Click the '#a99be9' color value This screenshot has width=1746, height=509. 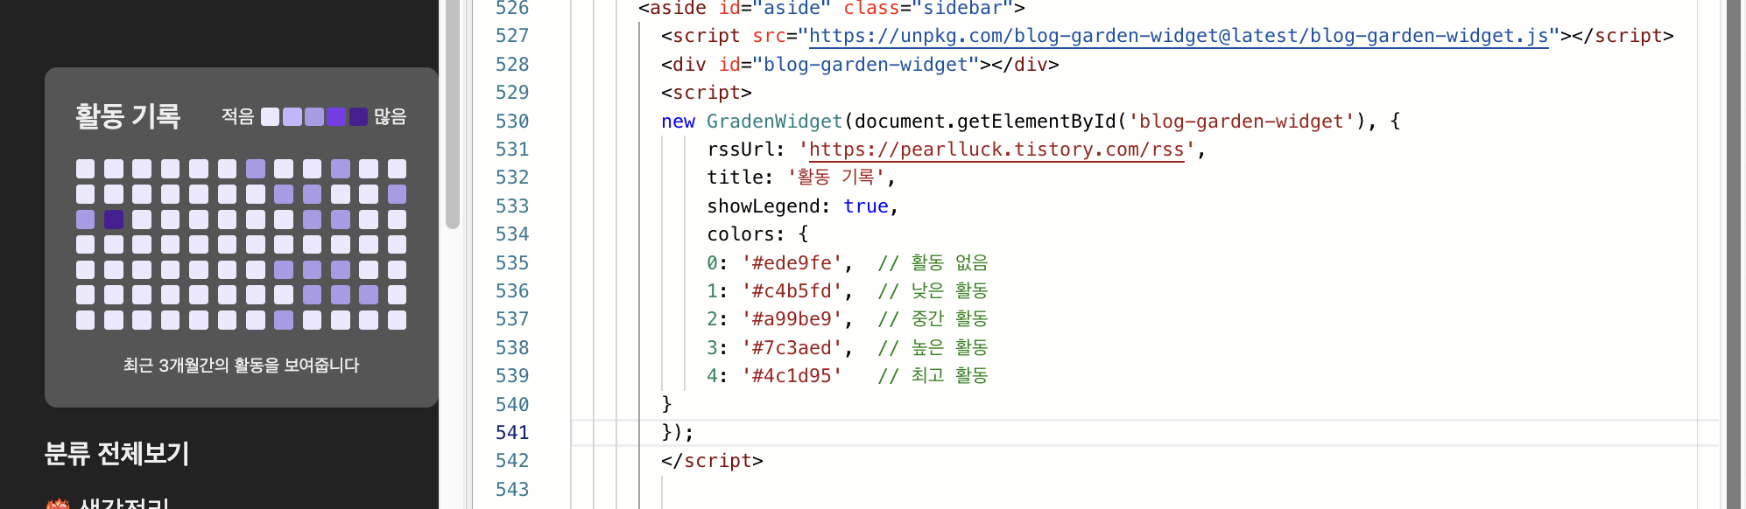point(792,319)
